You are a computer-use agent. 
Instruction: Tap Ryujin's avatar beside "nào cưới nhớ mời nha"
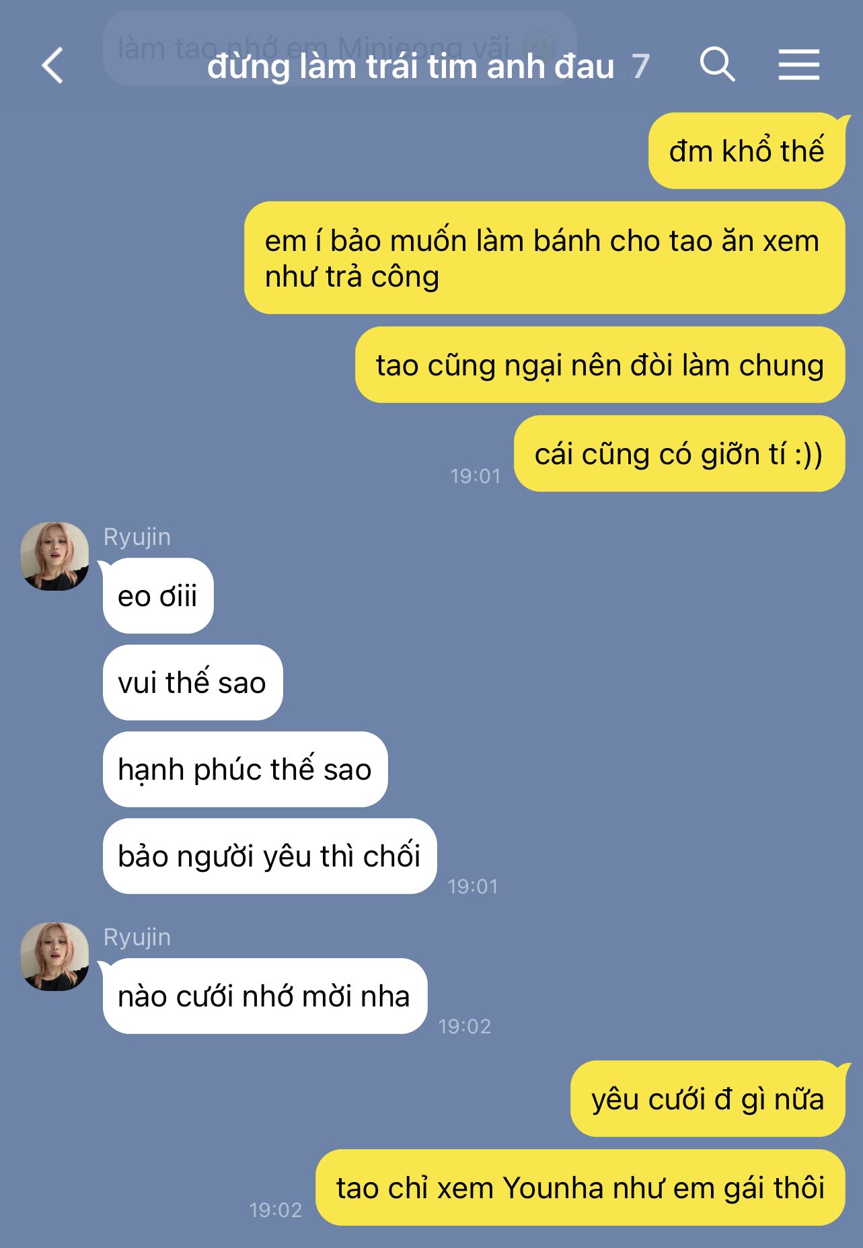(55, 956)
